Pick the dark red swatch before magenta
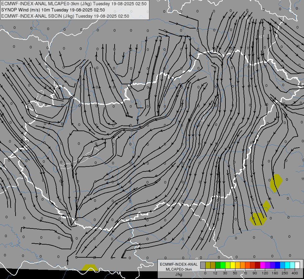This screenshot has width=304, height=279. pos(258,265)
